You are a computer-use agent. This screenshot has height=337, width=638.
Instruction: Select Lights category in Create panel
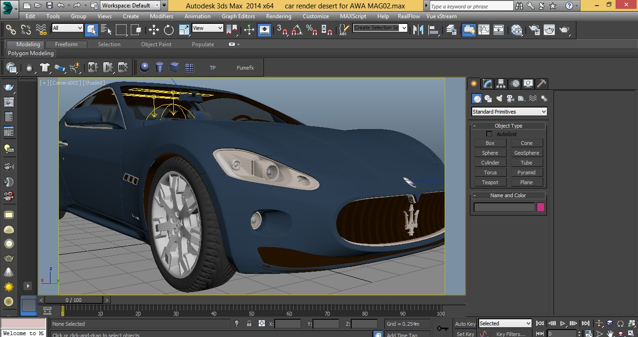499,98
